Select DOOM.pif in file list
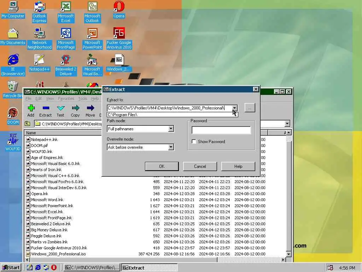The width and height of the screenshot is (362, 272). (40, 146)
